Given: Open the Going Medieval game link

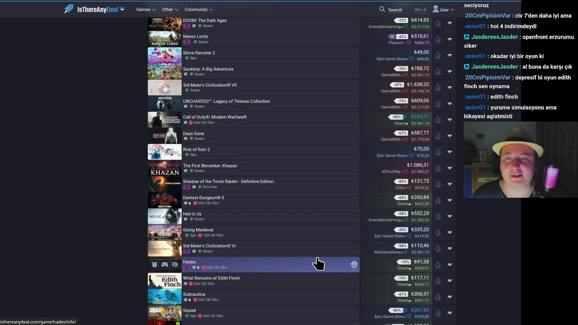Looking at the screenshot, I should tap(198, 230).
